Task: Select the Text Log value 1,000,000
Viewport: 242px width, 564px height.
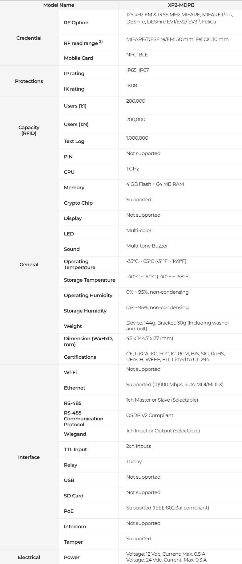Action: 137,138
